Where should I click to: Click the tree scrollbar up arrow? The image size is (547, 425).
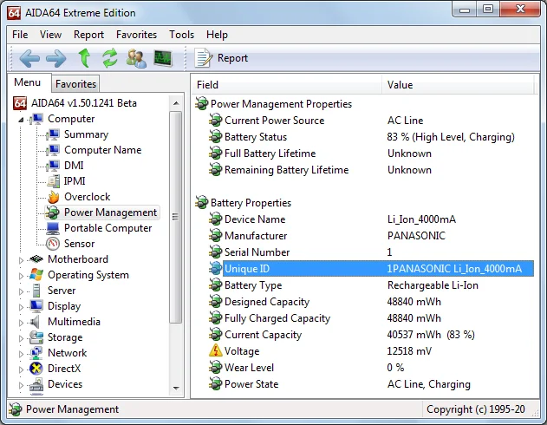[176, 103]
